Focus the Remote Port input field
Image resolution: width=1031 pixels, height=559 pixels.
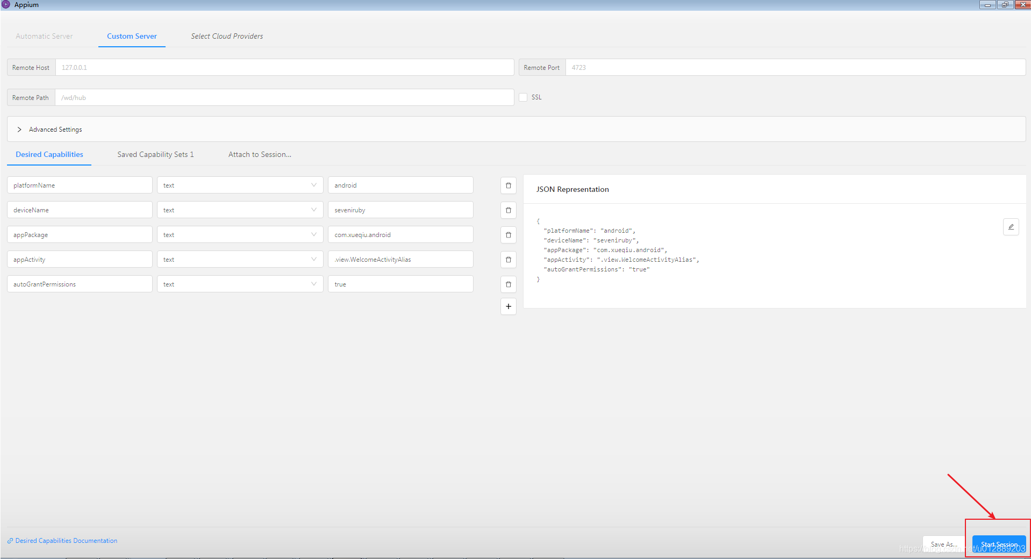click(796, 67)
